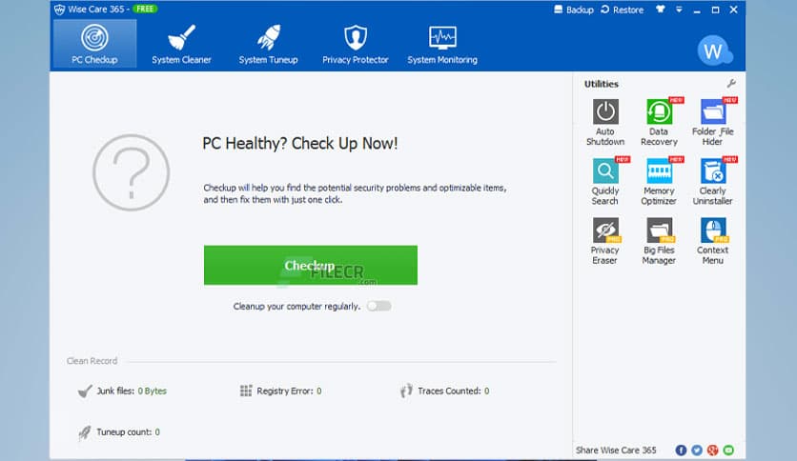Click the "0 Bytes" junk files value
Image resolution: width=797 pixels, height=461 pixels.
pos(152,391)
